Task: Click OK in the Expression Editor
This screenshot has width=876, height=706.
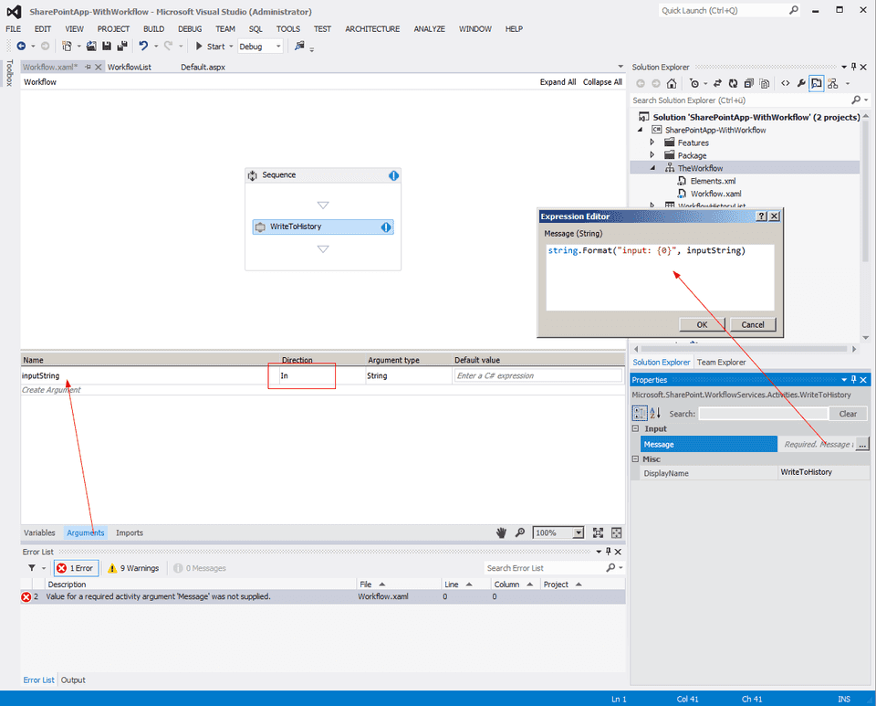Action: [701, 324]
